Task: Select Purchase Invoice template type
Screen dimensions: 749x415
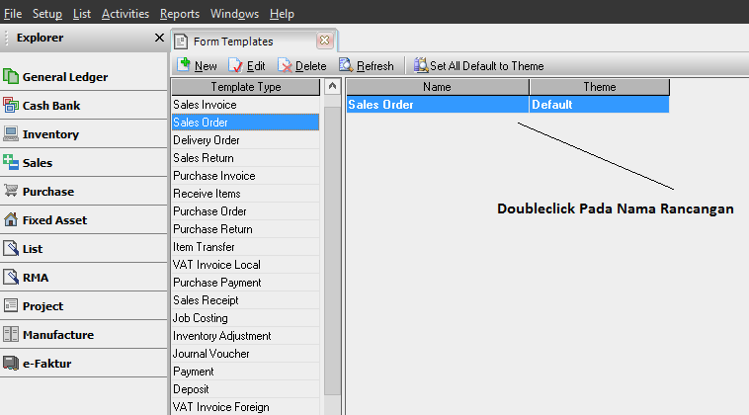Action: tap(245, 176)
